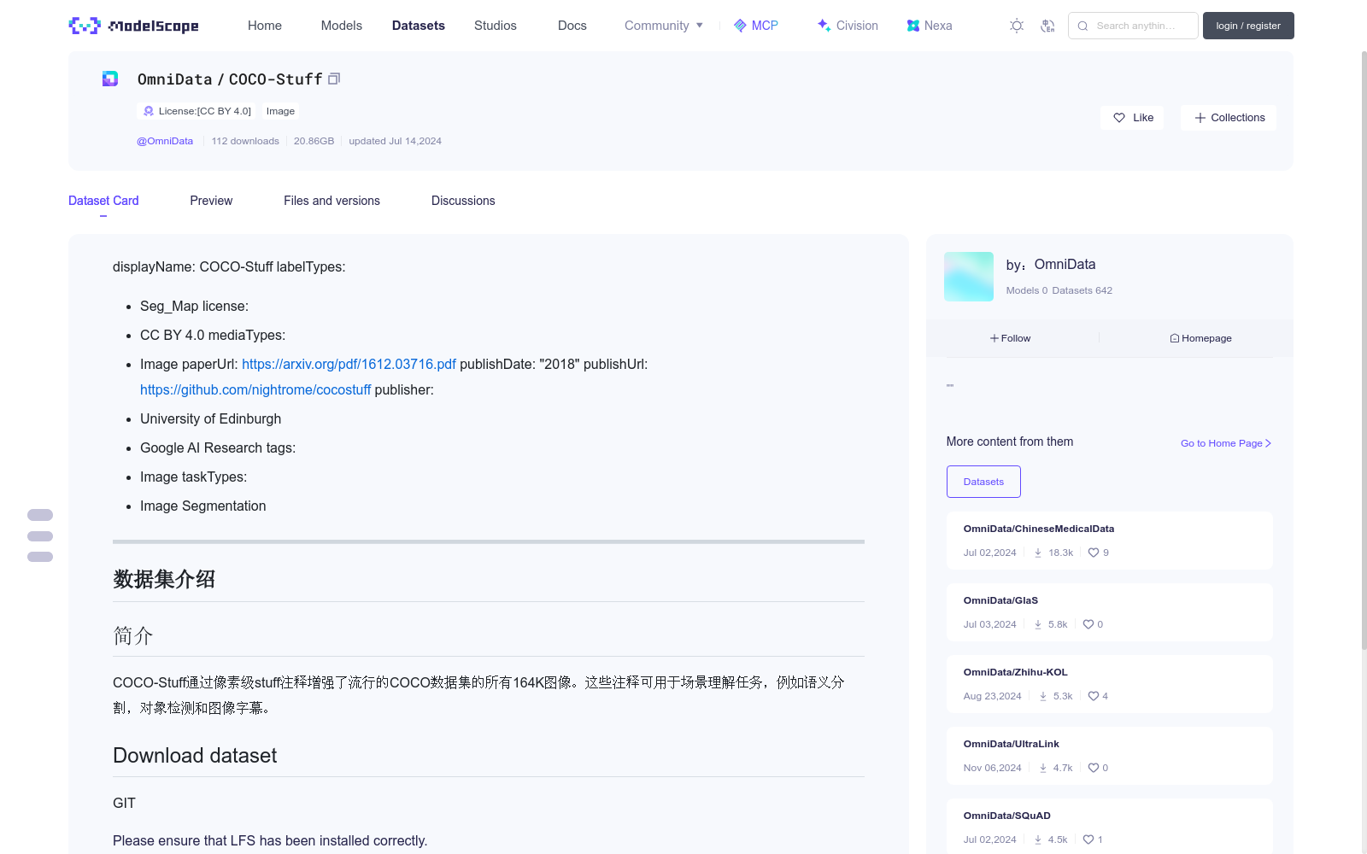1367x854 pixels.
Task: Switch to Files and versions tab
Action: coord(331,201)
